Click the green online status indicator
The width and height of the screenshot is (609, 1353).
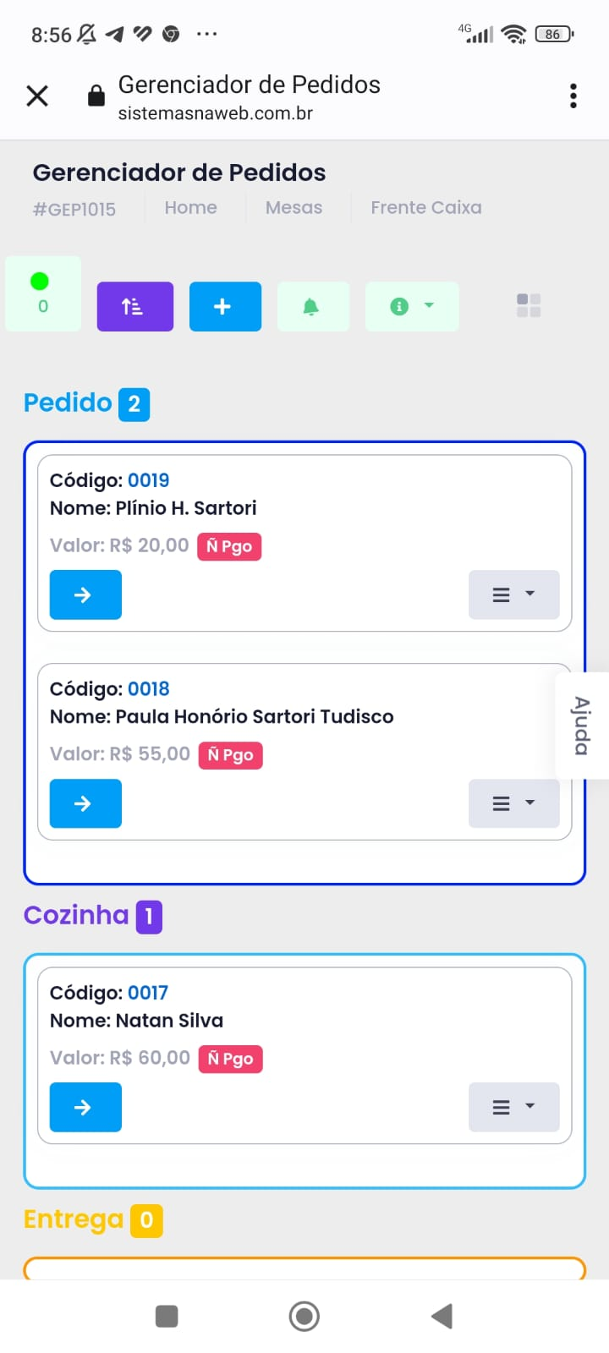pos(40,282)
